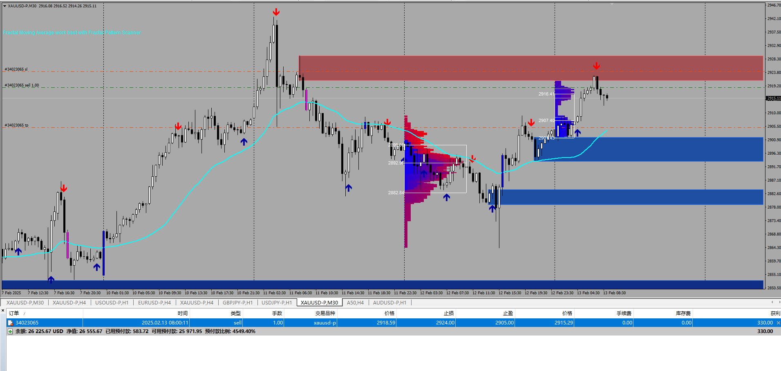Click the free margin text '可用预付款: 25 971.95'

(x=177, y=331)
